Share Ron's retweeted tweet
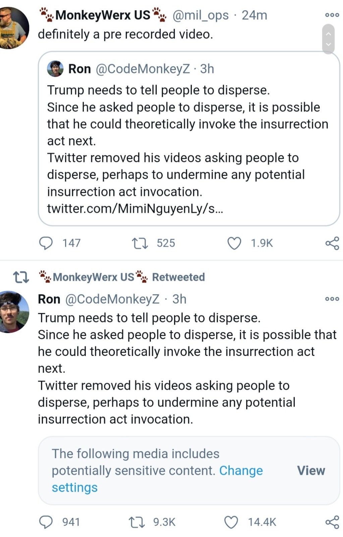This screenshot has width=343, height=537. pos(332,522)
